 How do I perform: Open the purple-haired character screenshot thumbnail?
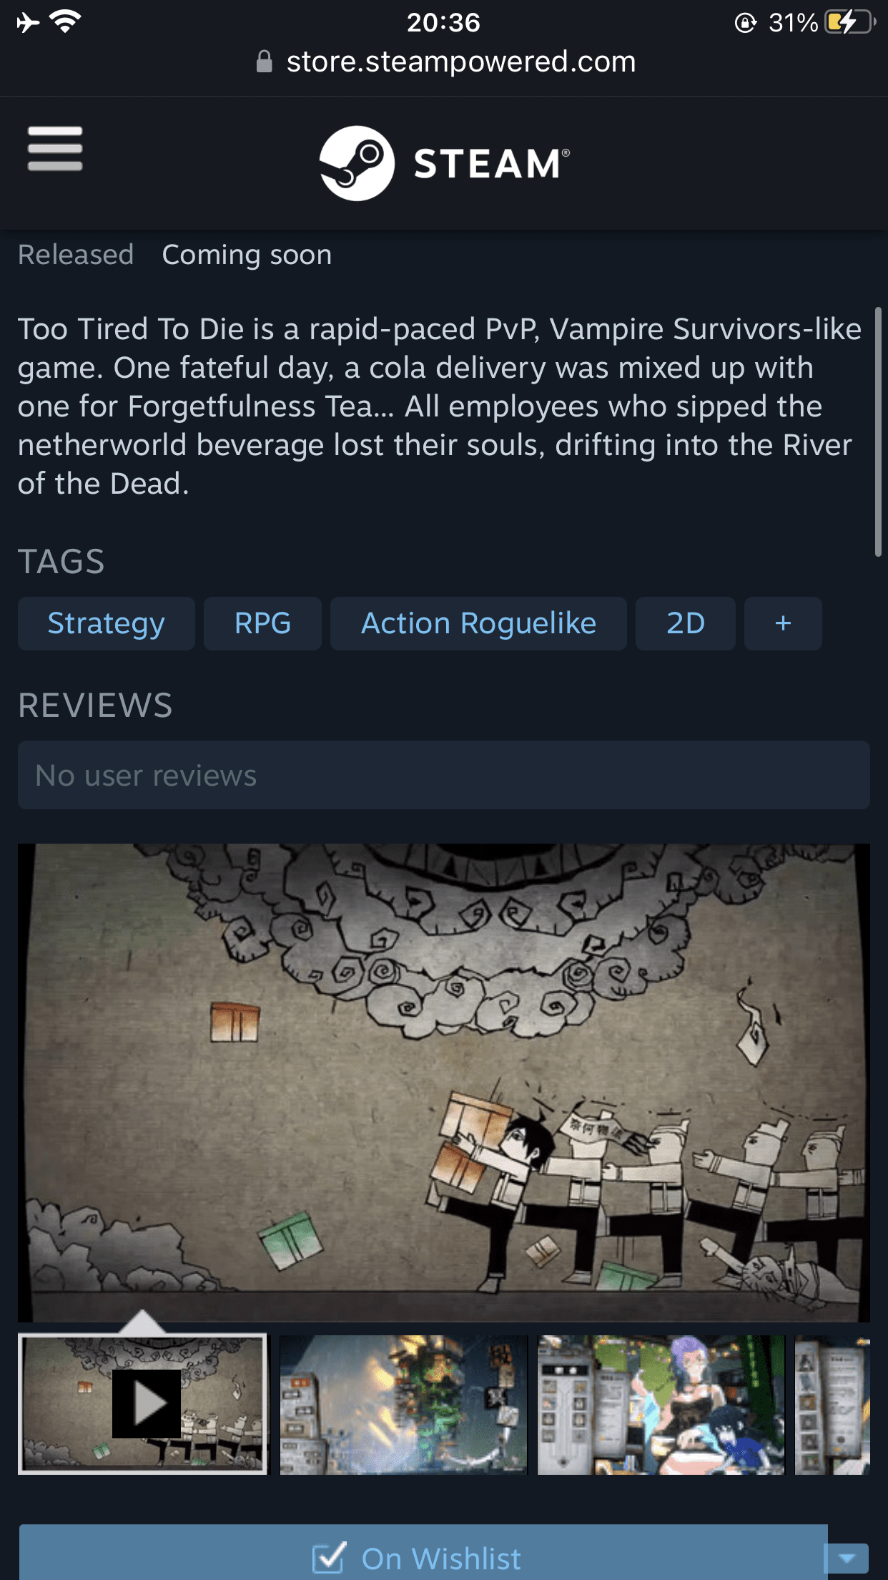tap(661, 1405)
